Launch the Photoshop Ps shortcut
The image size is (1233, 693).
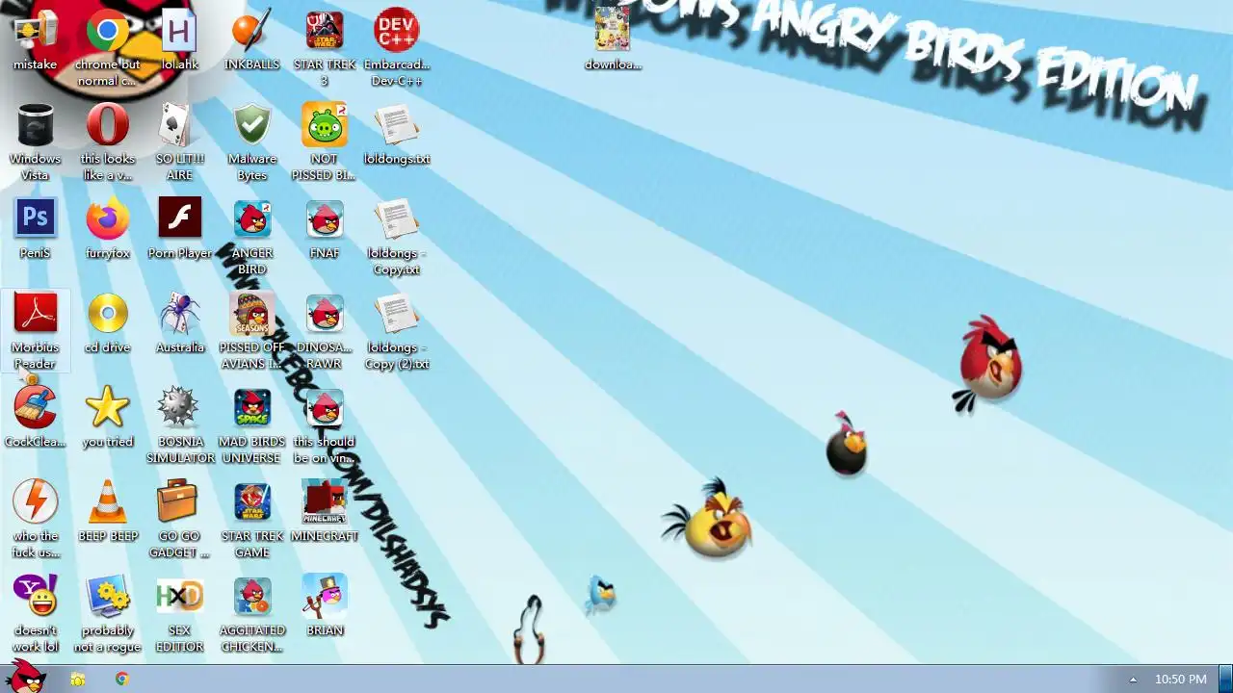(x=35, y=229)
